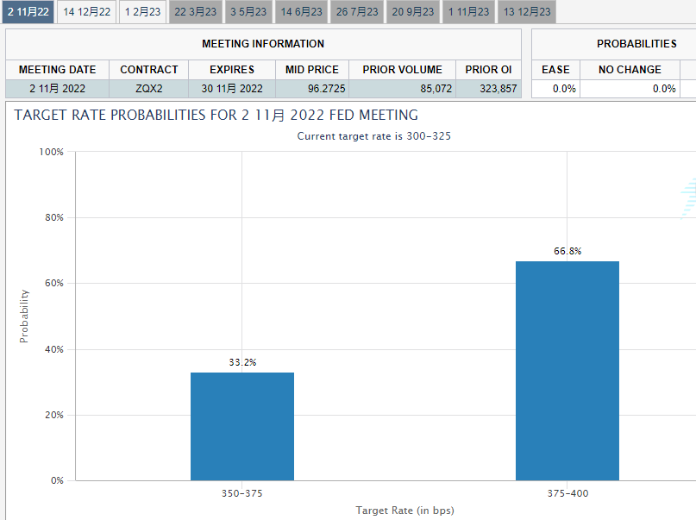This screenshot has width=696, height=520.
Task: Click the 375-400 probability bar
Action: [567, 371]
